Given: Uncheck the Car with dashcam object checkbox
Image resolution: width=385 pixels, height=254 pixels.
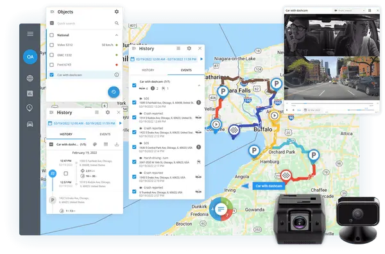Looking at the screenshot, I should click(51, 74).
